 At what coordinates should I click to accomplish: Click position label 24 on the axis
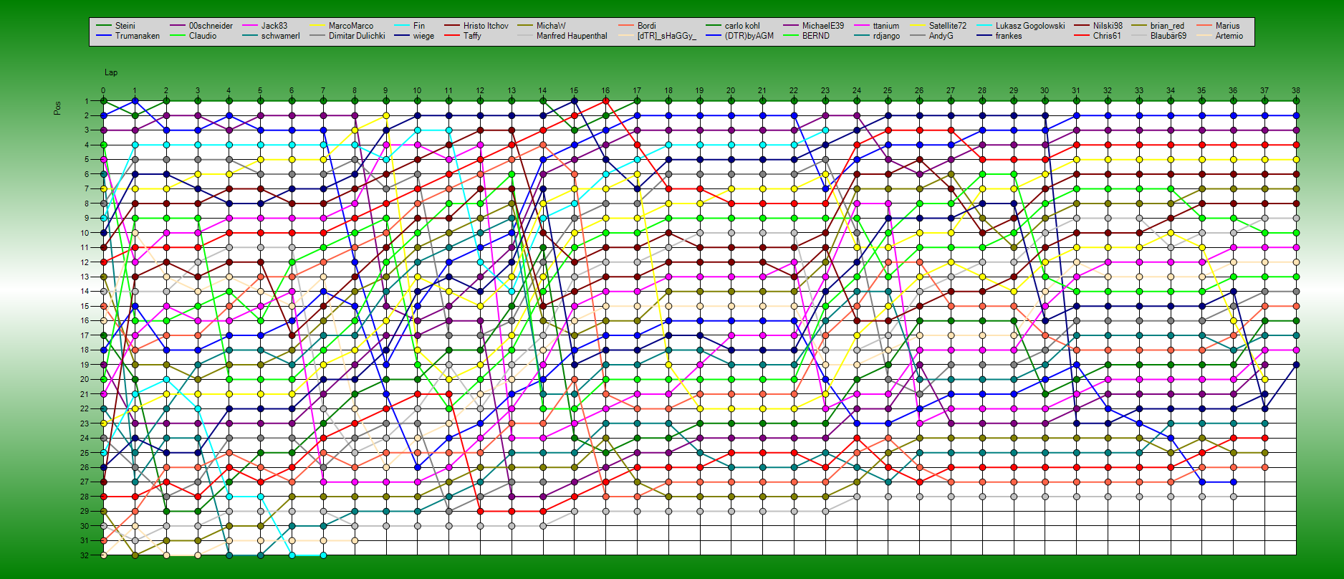pyautogui.click(x=85, y=438)
